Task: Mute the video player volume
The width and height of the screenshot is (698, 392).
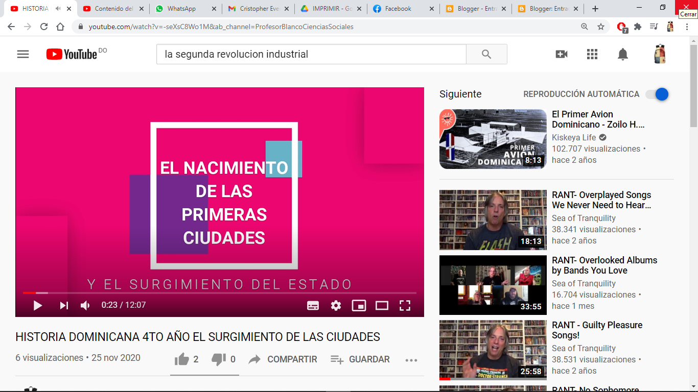Action: click(85, 305)
